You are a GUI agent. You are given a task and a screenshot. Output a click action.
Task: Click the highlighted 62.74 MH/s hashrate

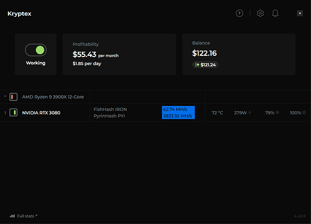175,110
